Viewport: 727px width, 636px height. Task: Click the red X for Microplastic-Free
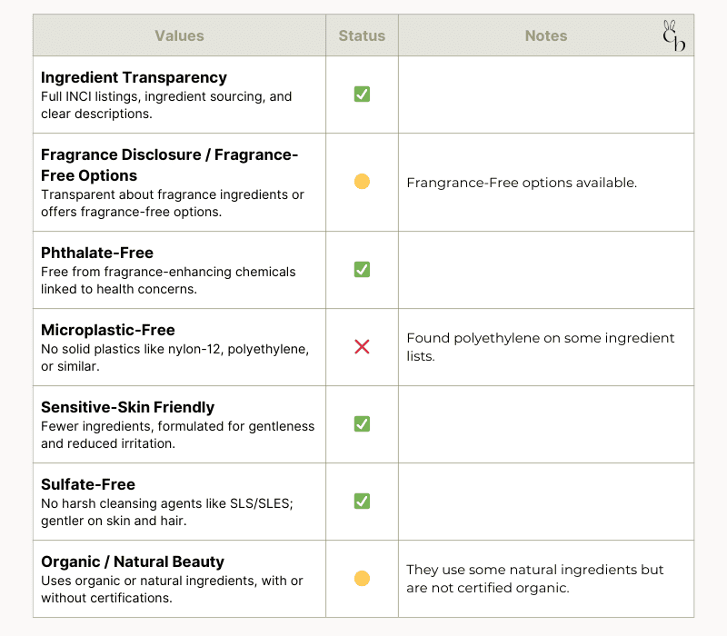point(362,347)
